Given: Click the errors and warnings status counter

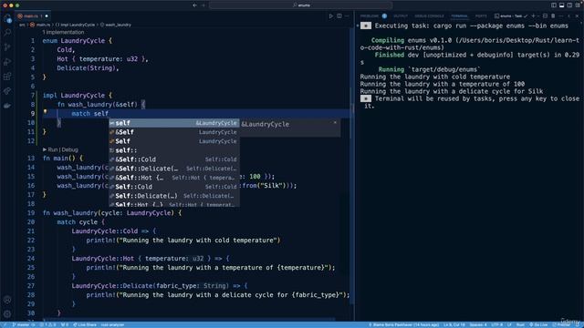Looking at the screenshot, I should point(48,324).
